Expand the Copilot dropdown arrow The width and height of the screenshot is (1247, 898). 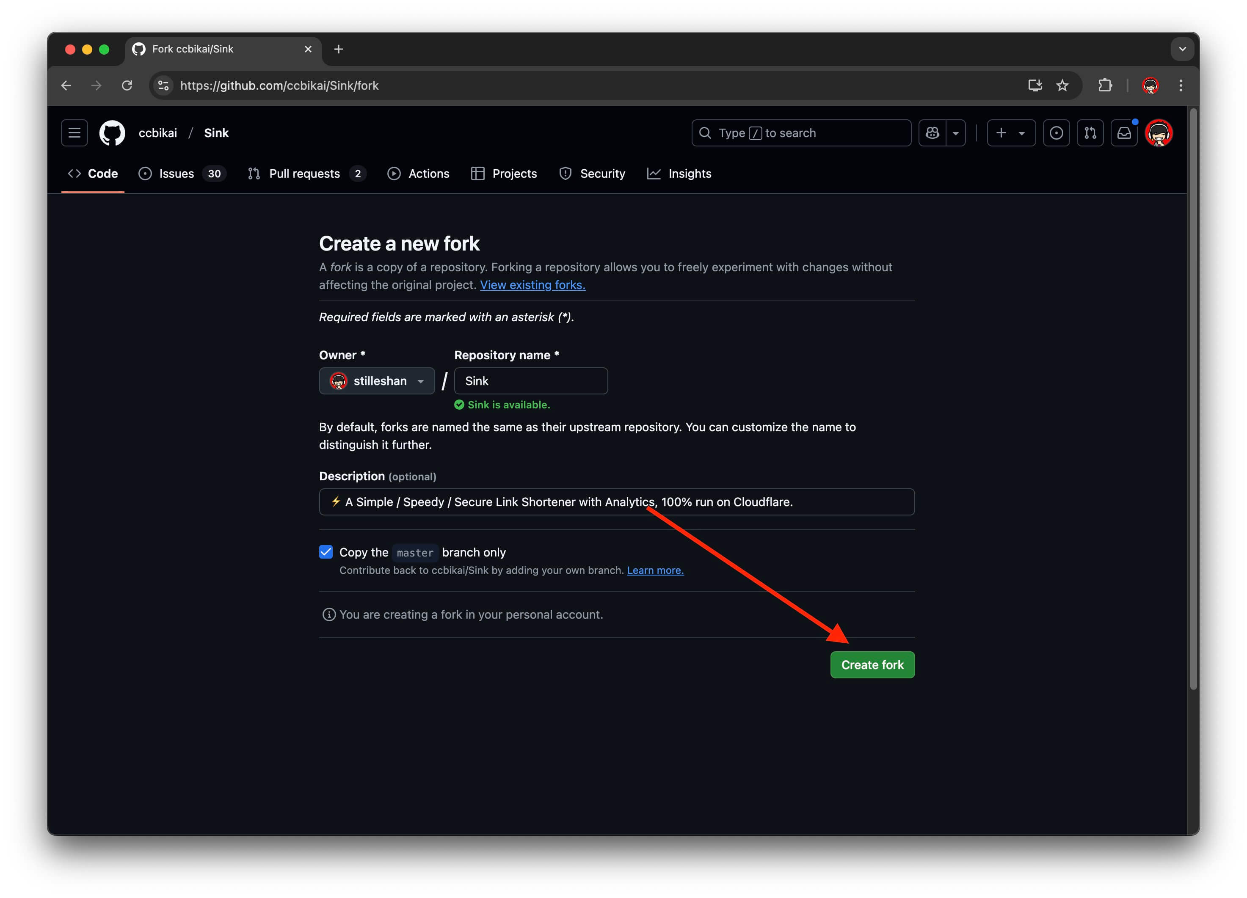956,133
